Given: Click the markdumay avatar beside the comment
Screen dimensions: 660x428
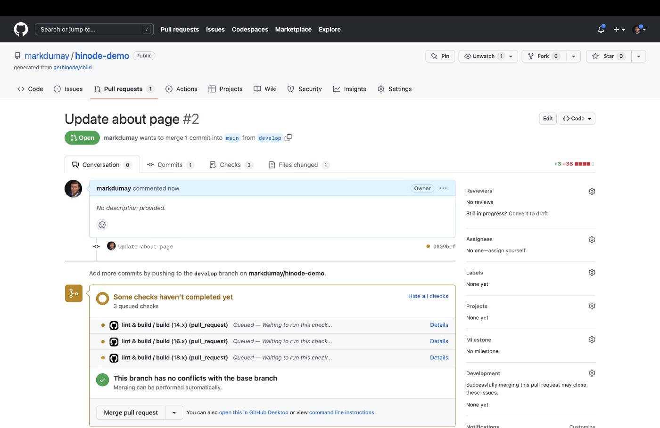Looking at the screenshot, I should [x=73, y=189].
